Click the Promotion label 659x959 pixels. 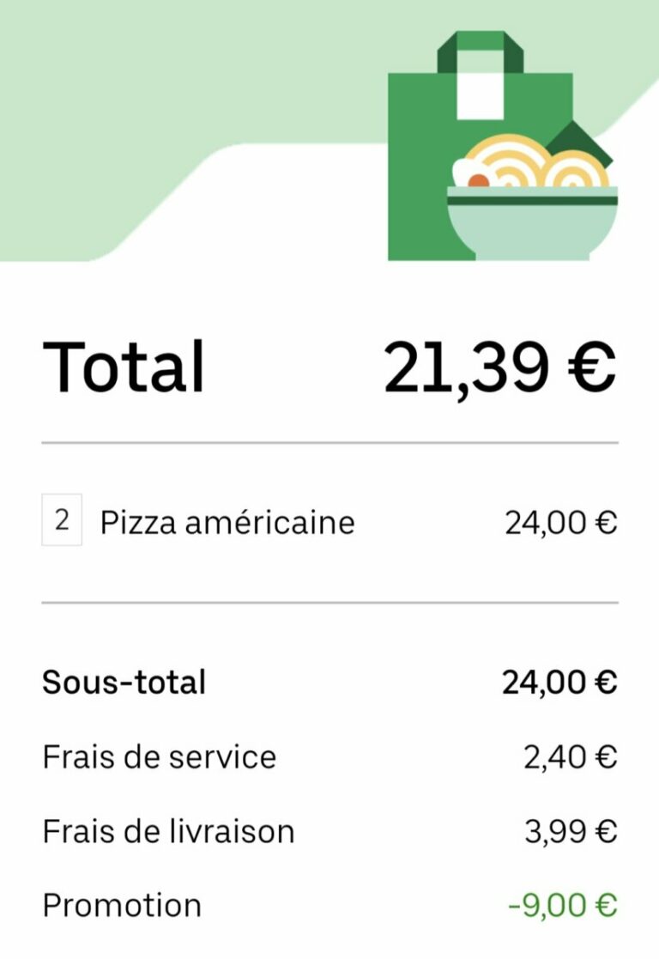(122, 905)
